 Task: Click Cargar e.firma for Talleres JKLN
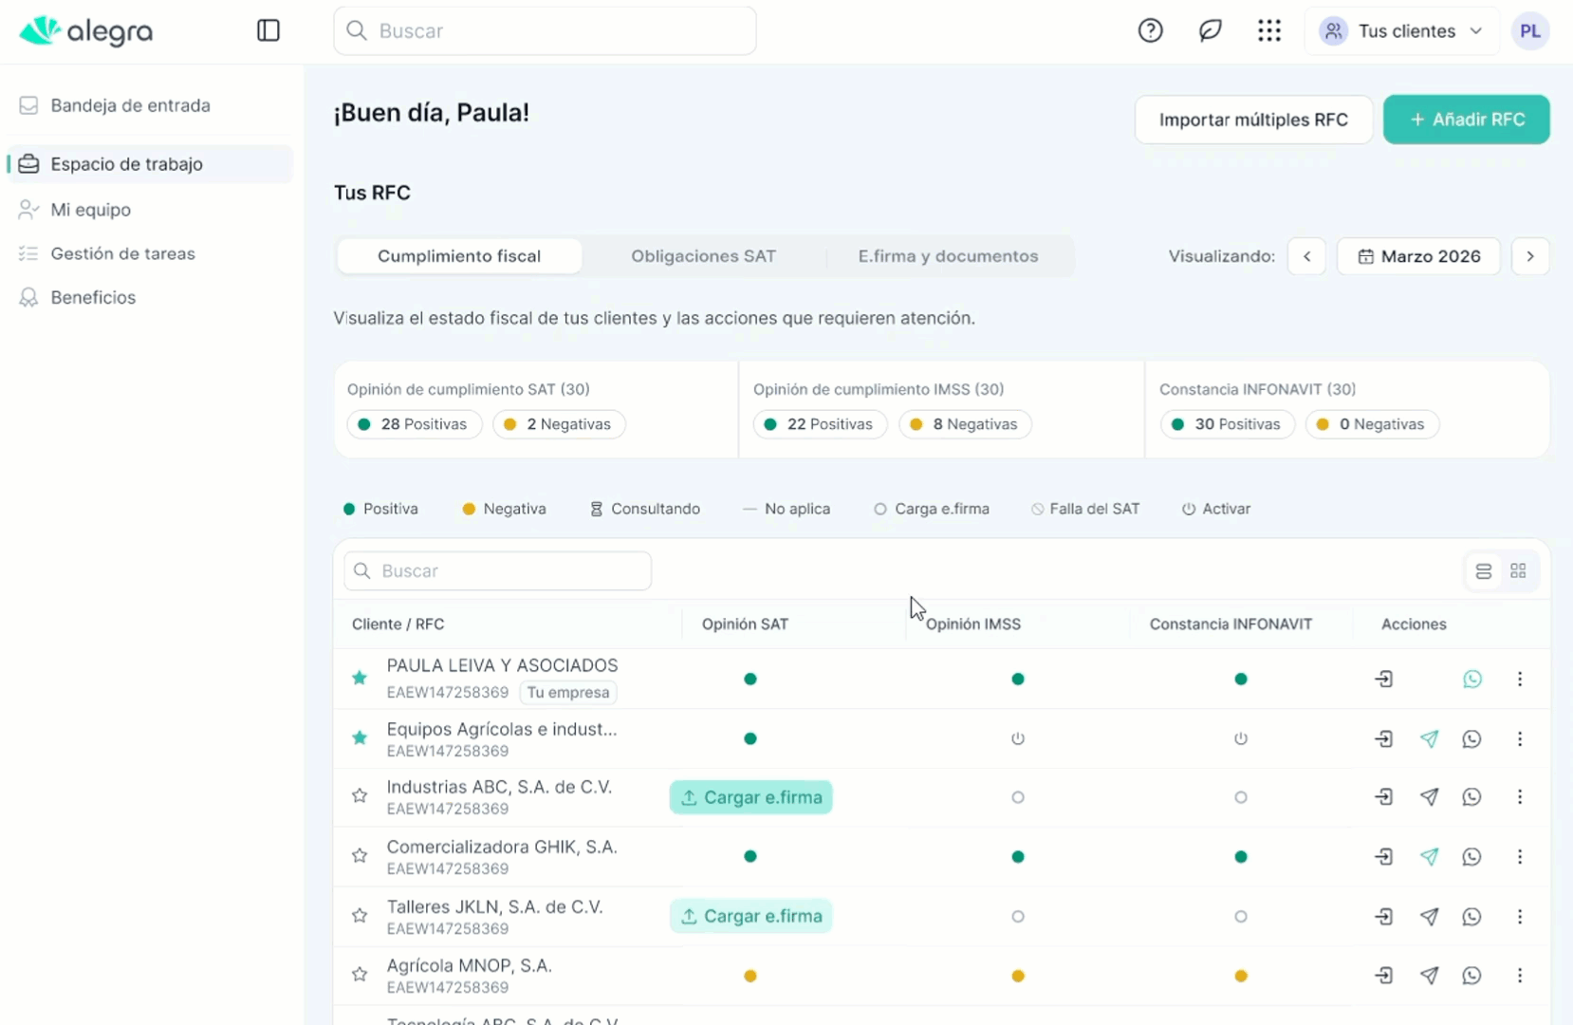point(750,916)
